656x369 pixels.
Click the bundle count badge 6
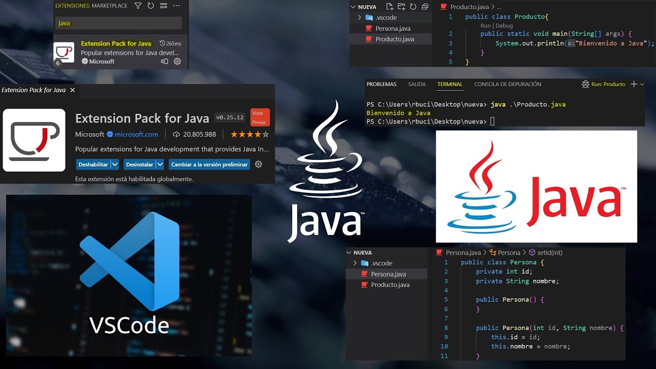[x=57, y=63]
